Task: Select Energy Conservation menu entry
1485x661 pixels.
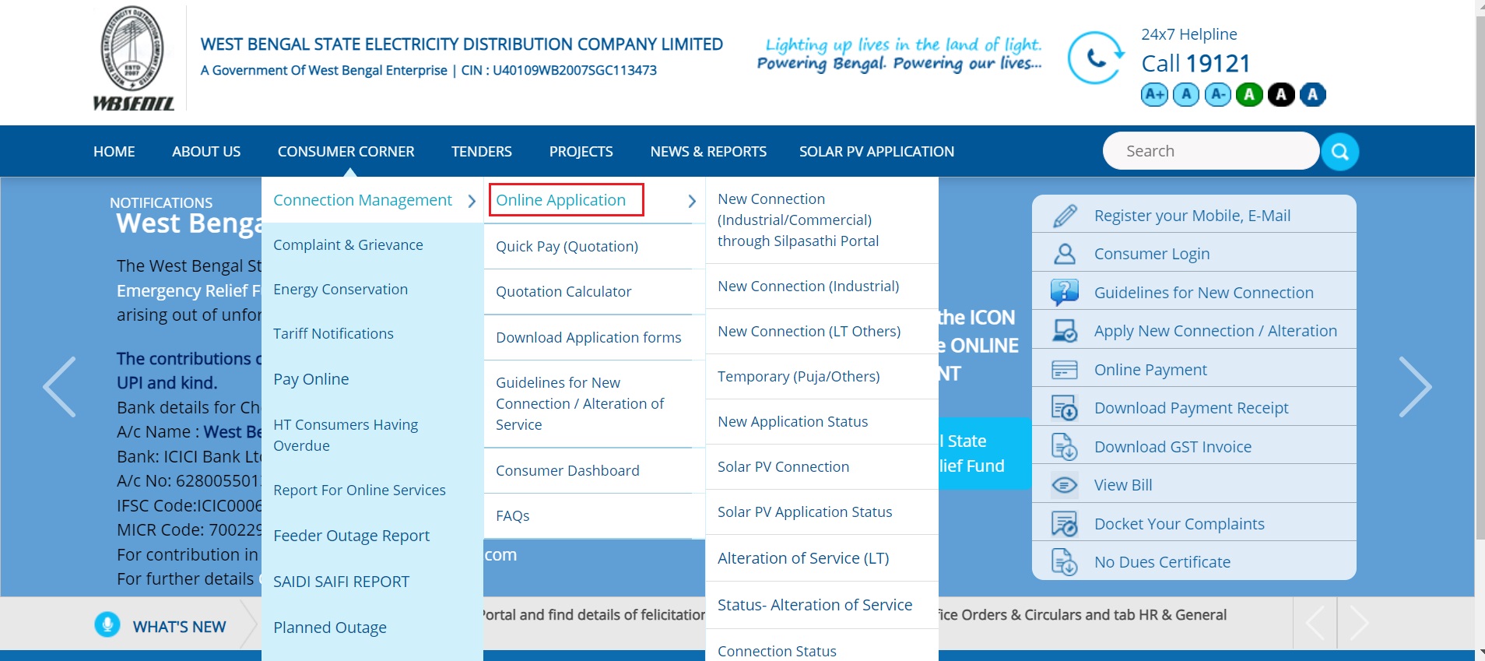Action: (x=340, y=289)
